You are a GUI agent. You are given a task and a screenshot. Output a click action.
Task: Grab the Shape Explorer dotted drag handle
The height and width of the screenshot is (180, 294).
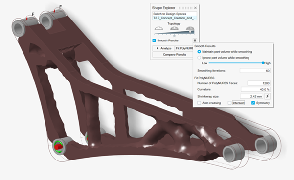tap(185, 8)
